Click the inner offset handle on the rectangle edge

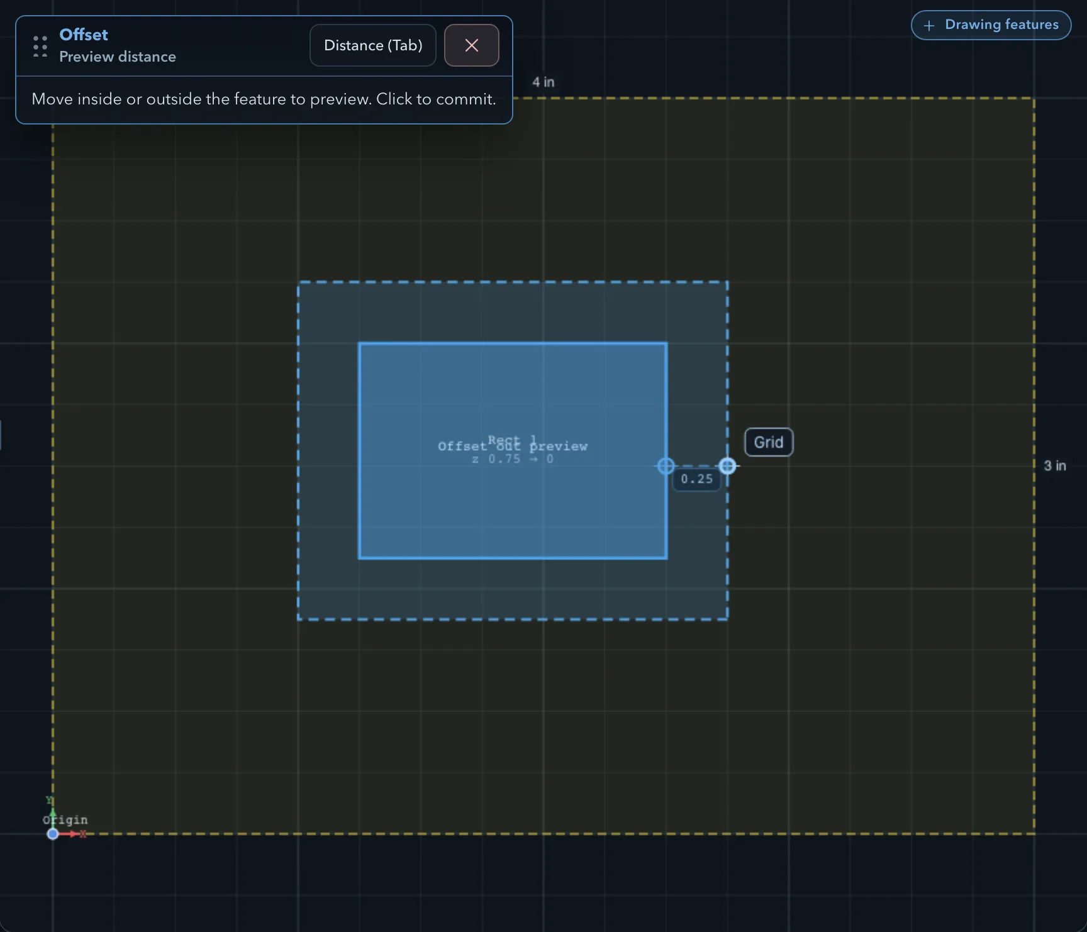666,466
